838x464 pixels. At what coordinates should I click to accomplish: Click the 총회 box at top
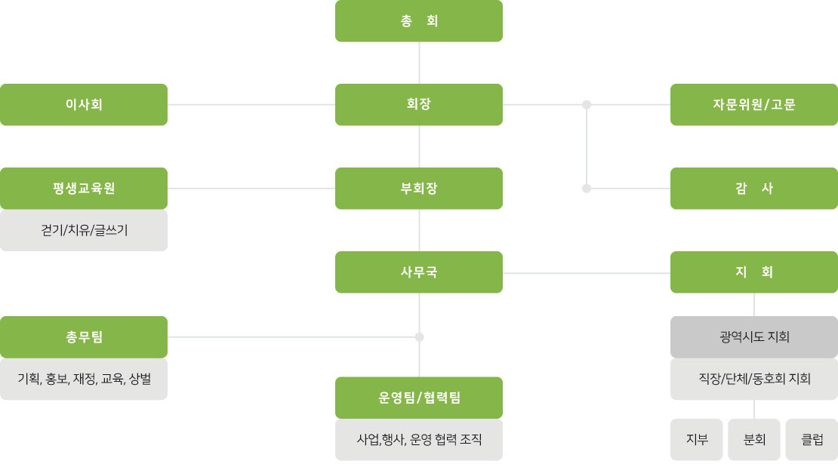click(418, 21)
